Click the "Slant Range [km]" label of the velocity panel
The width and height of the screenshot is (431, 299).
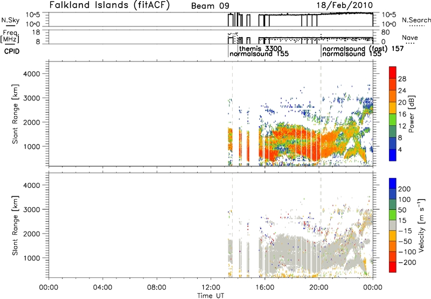click(15, 225)
